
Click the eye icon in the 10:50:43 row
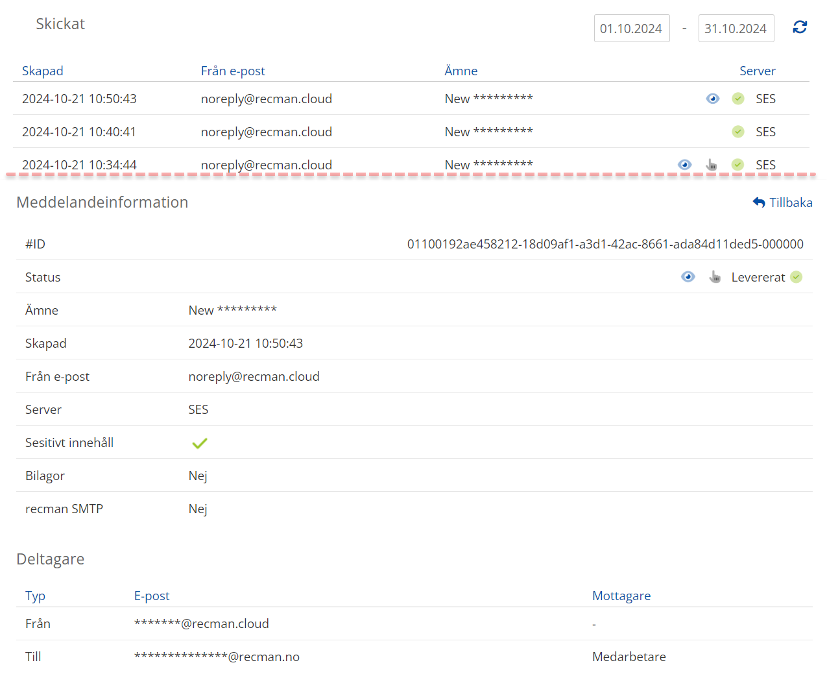tap(713, 99)
